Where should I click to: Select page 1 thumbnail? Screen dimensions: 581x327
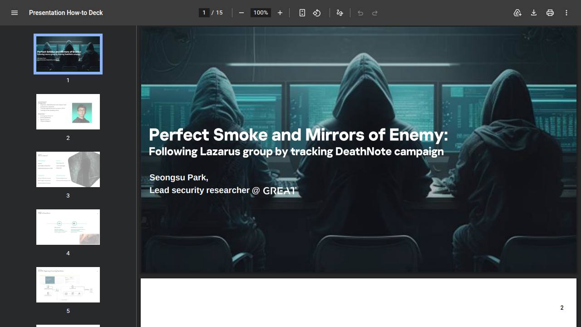[68, 54]
